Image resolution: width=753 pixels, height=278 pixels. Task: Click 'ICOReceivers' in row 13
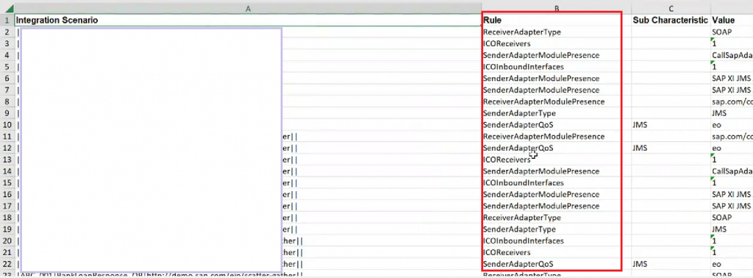point(507,160)
